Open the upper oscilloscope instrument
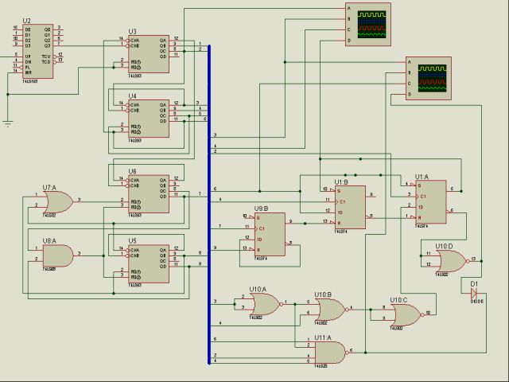This screenshot has height=382, width=509. click(x=367, y=24)
